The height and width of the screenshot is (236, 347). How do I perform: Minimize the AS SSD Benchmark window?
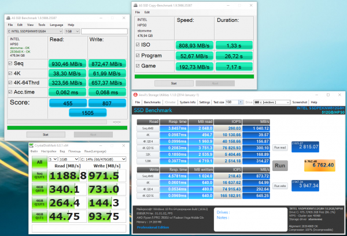point(101,18)
